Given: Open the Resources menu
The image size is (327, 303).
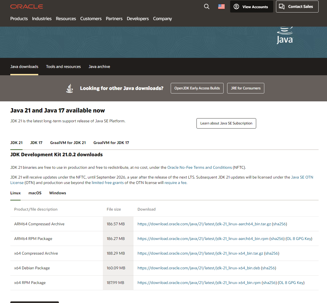Looking at the screenshot, I should (x=66, y=18).
